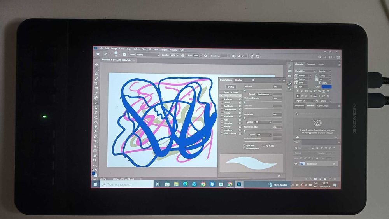Switch to the Layer Comps tab

pyautogui.click(x=323, y=106)
